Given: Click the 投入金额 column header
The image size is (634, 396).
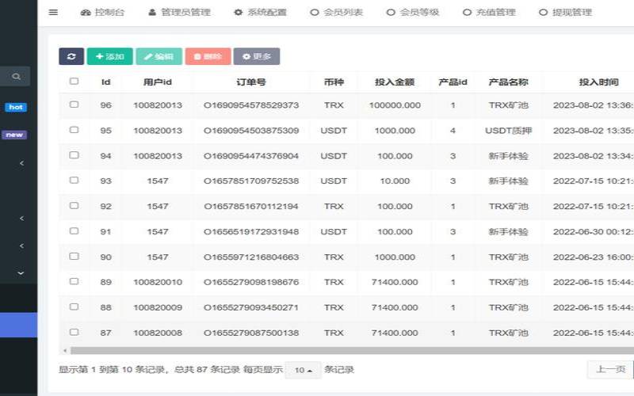Looking at the screenshot, I should [395, 82].
